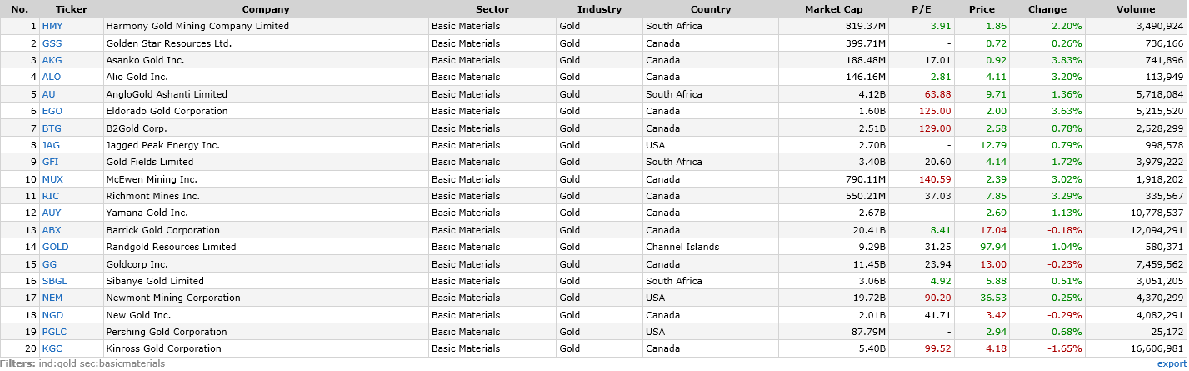Screen dimensions: 1189x371
Task: Sort by Sector column header
Action: coord(492,9)
